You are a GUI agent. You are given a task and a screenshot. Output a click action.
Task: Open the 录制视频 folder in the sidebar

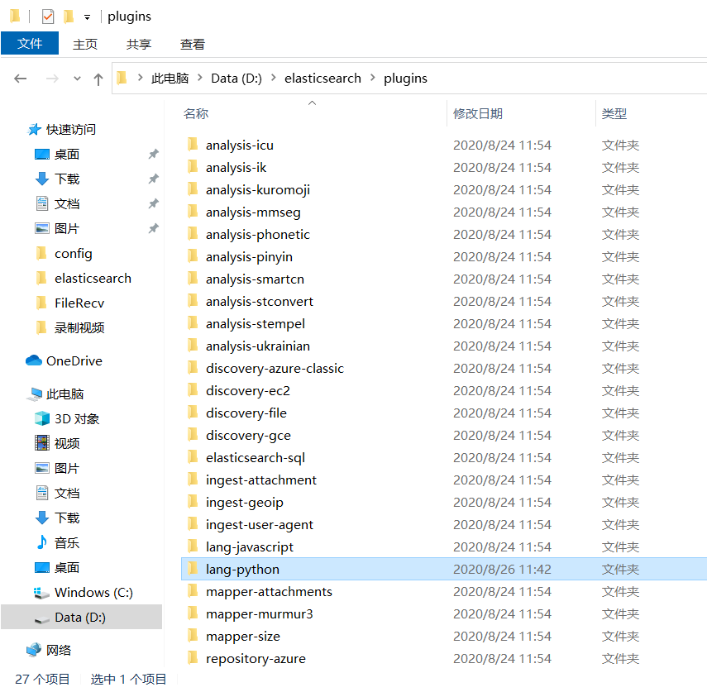(79, 327)
